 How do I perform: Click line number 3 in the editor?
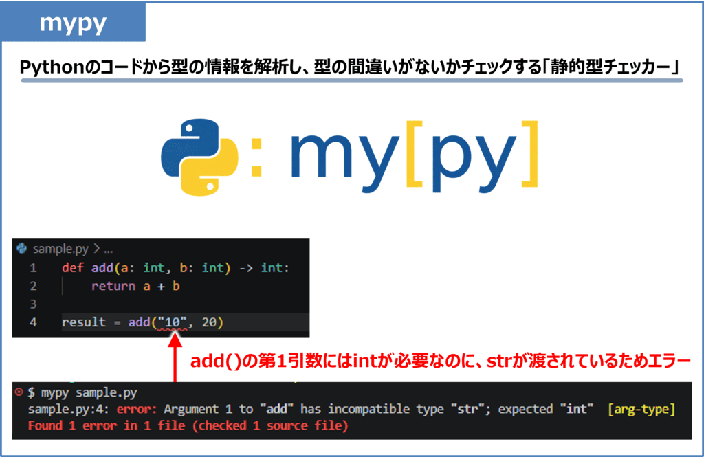pos(33,304)
